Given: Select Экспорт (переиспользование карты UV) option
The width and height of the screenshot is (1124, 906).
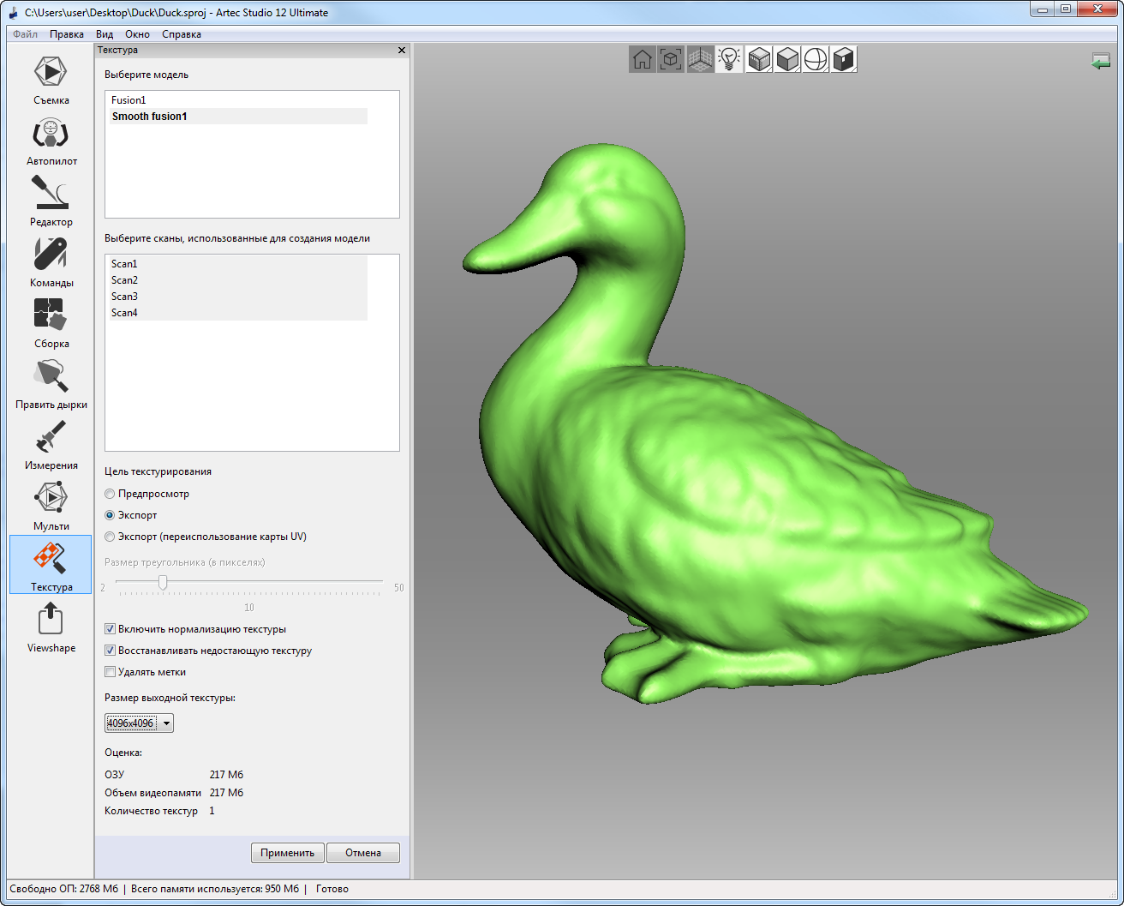Looking at the screenshot, I should (x=110, y=537).
